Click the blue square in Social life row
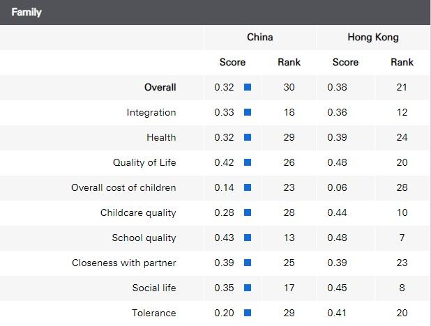The image size is (431, 326). (x=247, y=288)
